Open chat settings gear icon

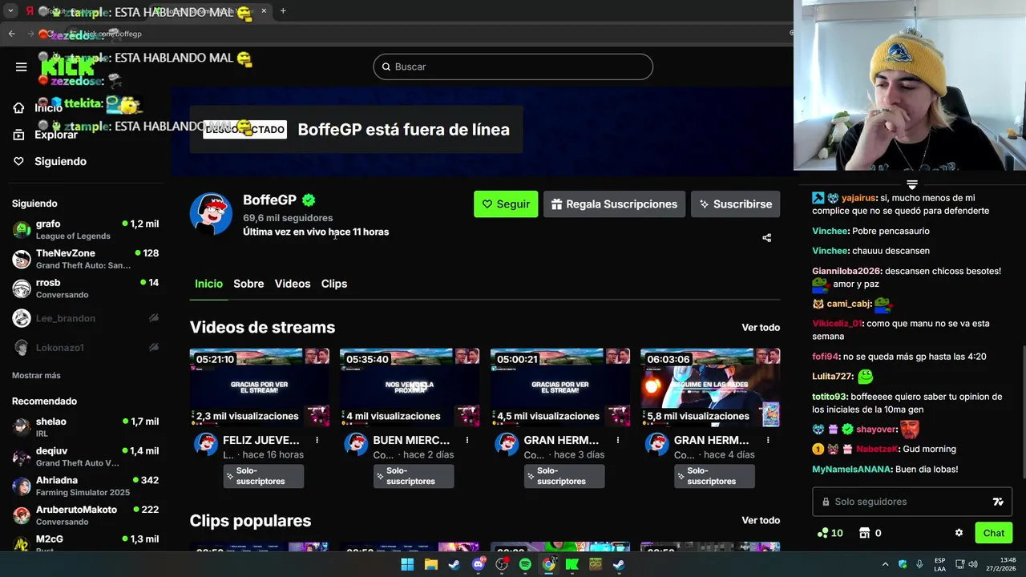(x=959, y=533)
